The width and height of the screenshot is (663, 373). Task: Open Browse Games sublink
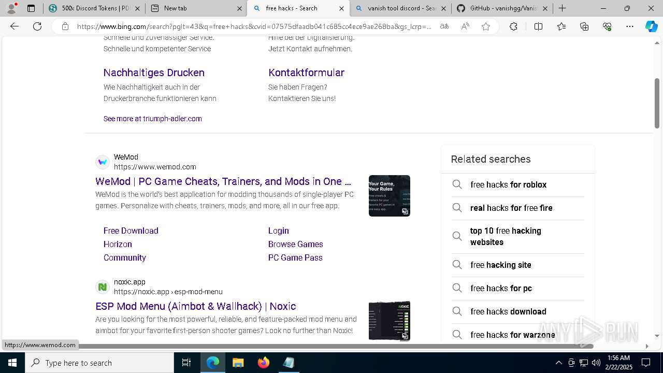coord(295,244)
